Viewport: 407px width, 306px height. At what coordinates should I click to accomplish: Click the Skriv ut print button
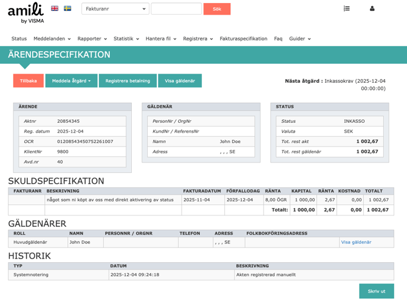376,291
